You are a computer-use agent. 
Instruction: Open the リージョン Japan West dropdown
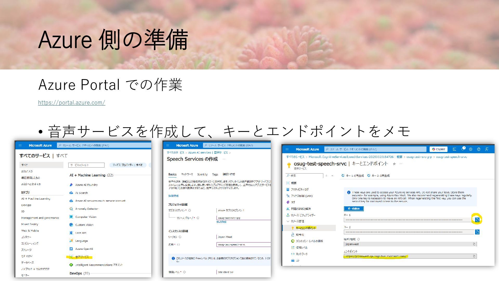pyautogui.click(x=244, y=237)
